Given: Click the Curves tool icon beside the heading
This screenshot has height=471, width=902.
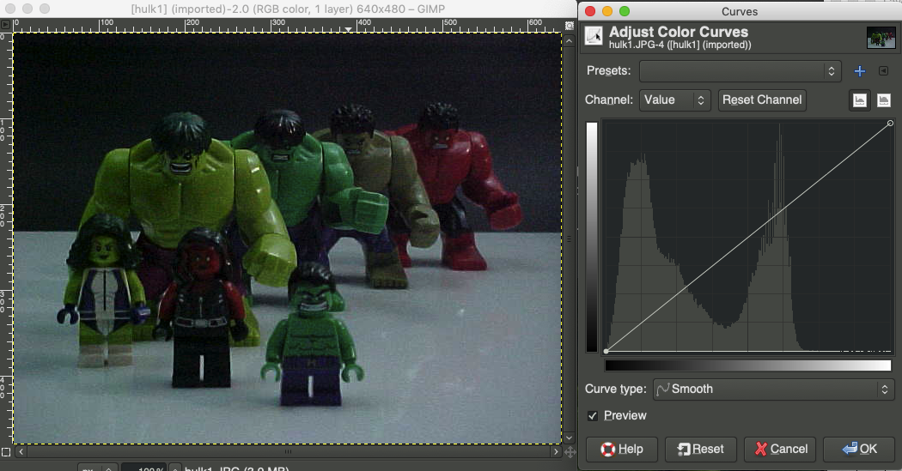Looking at the screenshot, I should coord(594,36).
